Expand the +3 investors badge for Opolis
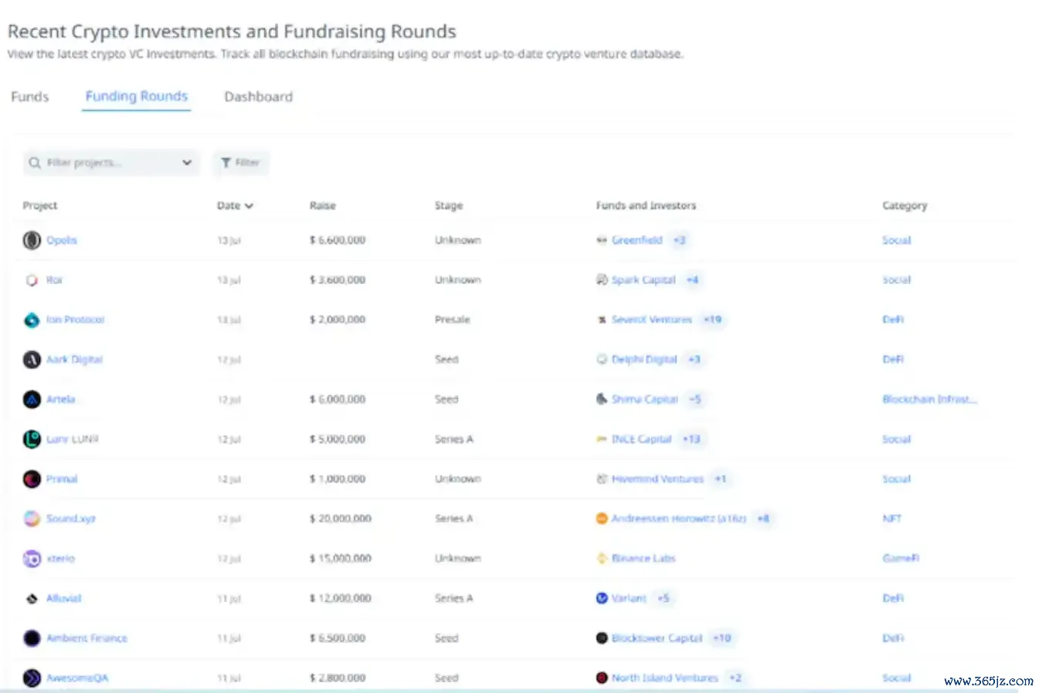Image resolution: width=1039 pixels, height=693 pixels. (679, 240)
